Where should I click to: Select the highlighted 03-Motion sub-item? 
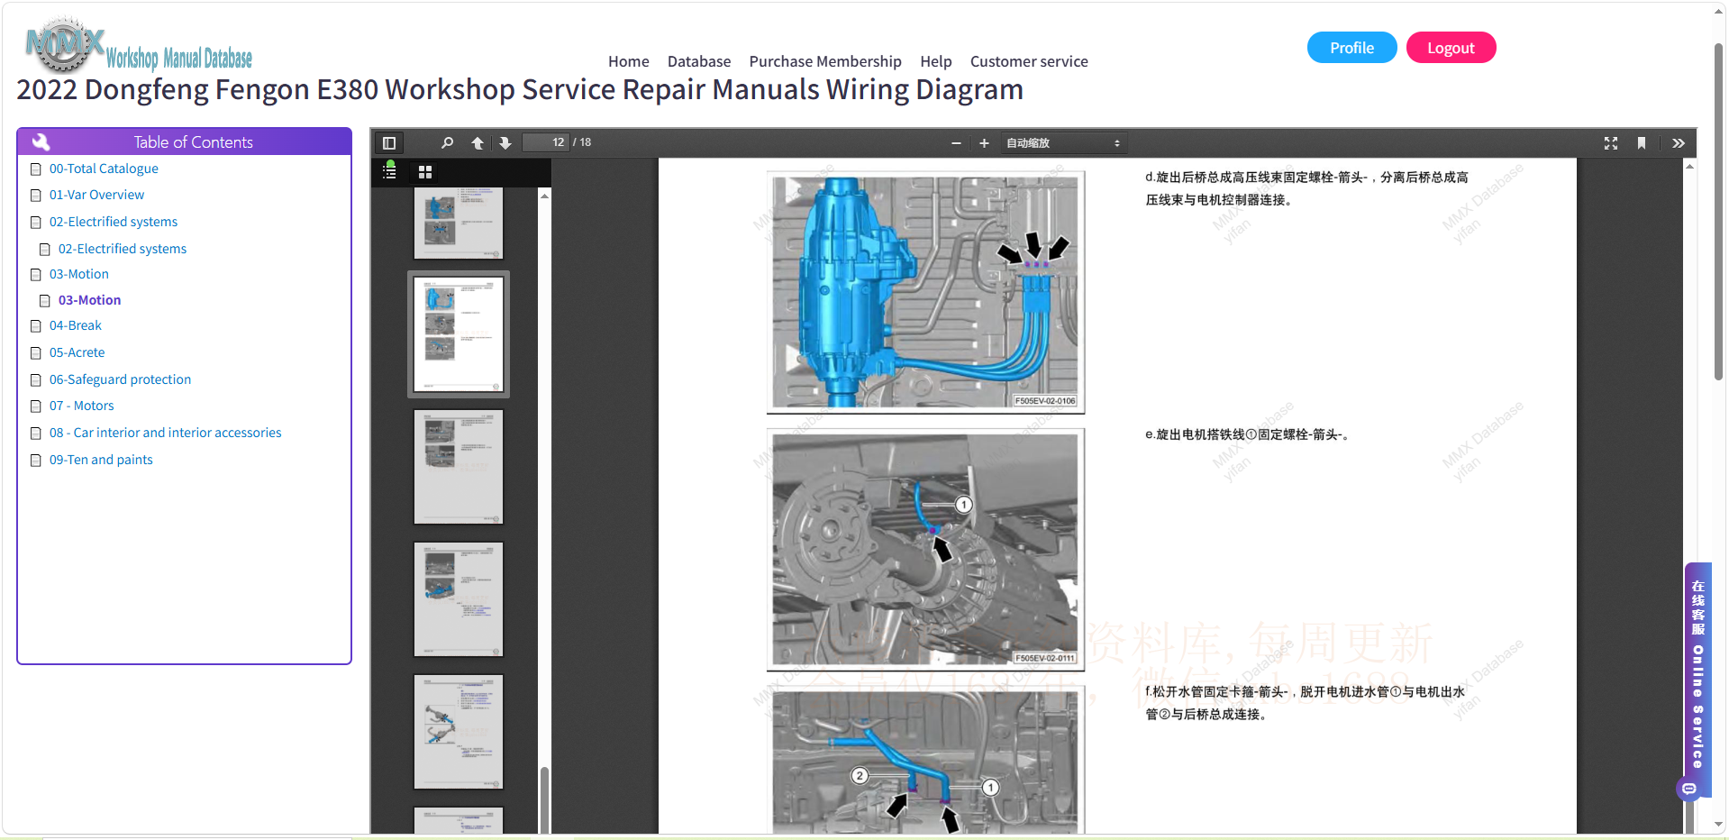click(x=89, y=300)
